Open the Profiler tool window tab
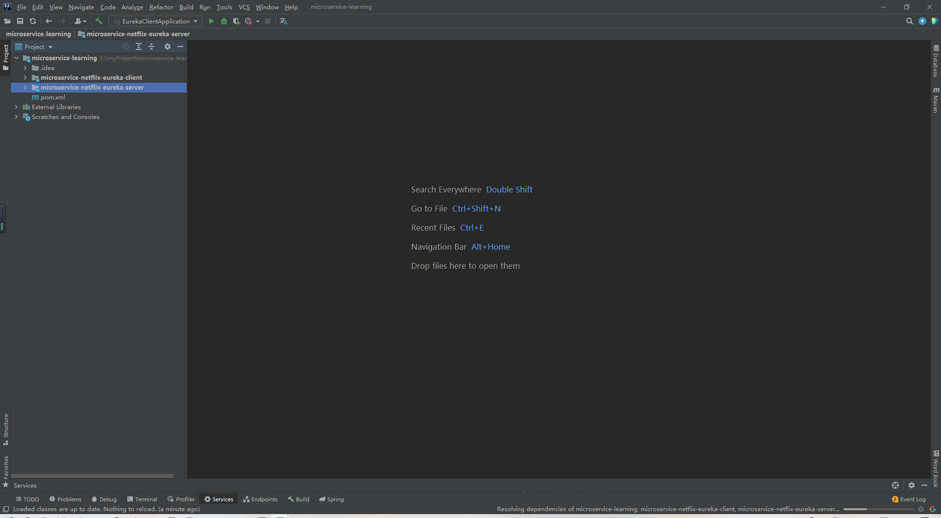The height and width of the screenshot is (518, 941). (x=181, y=499)
